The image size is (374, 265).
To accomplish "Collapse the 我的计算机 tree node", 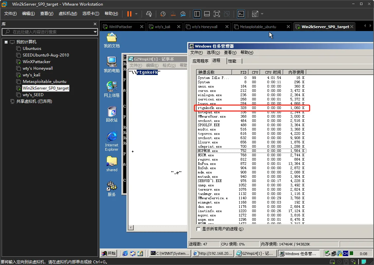I will click(x=6, y=42).
